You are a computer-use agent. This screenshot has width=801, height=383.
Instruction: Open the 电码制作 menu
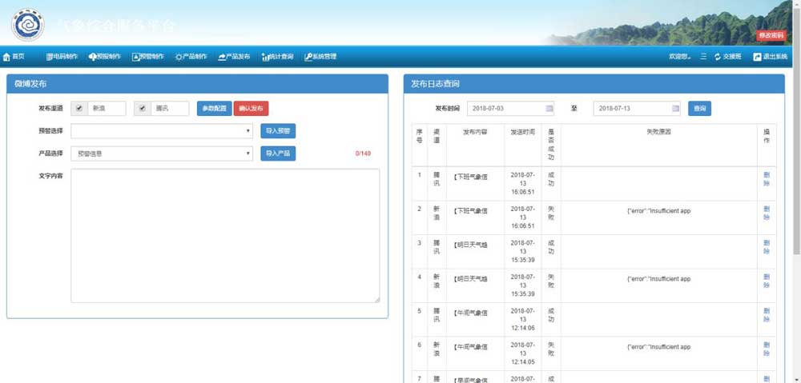[62, 57]
